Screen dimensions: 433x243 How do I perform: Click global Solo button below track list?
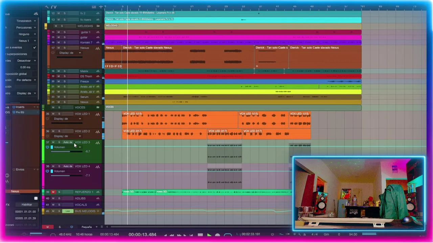click(60, 227)
